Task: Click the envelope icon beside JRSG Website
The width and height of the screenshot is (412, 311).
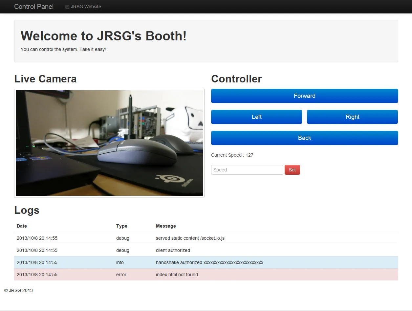Action: click(x=67, y=7)
